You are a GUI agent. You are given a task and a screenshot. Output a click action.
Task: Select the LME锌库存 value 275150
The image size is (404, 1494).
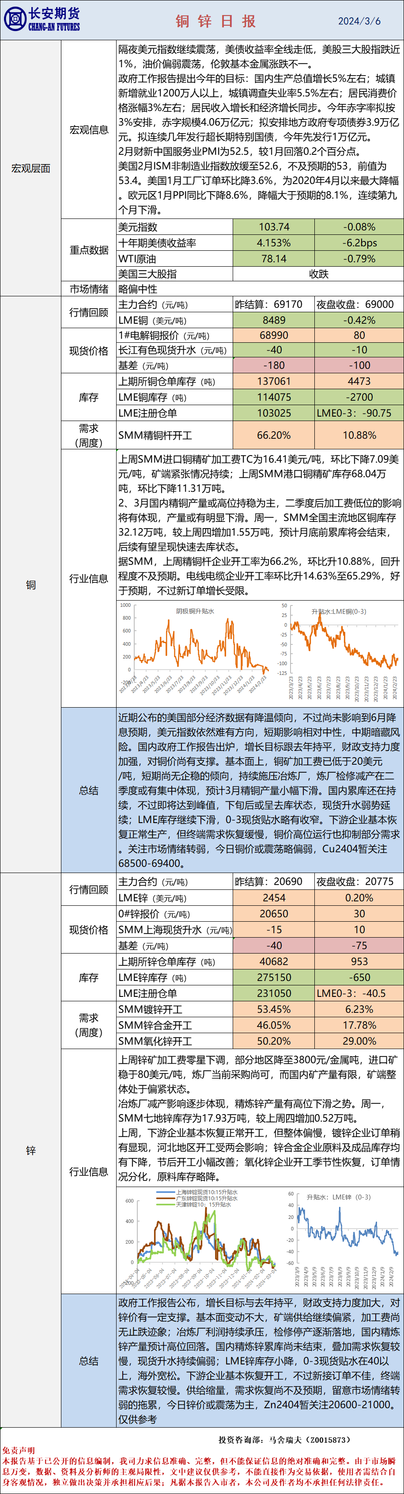point(274,977)
